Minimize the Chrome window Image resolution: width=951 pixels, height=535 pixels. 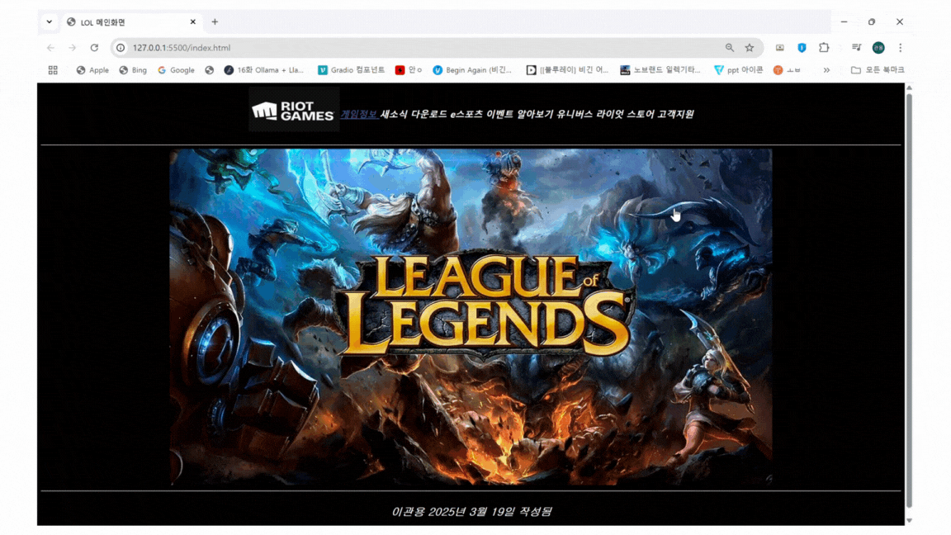pyautogui.click(x=844, y=21)
